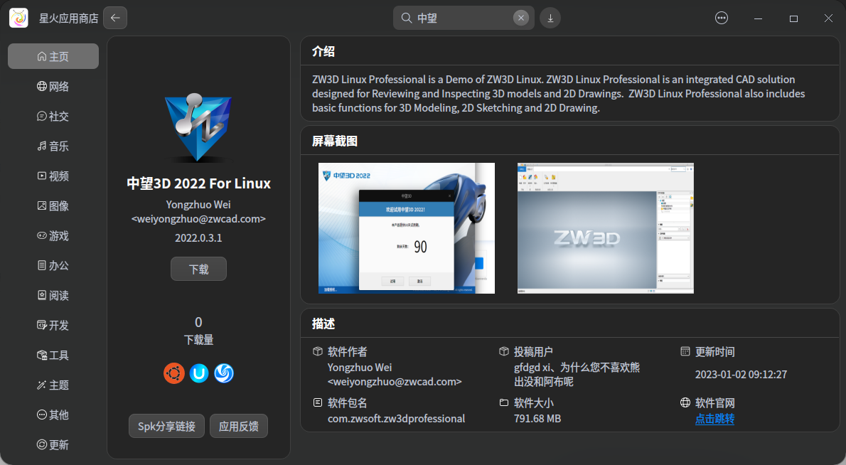Open the 应用反馈 button
The width and height of the screenshot is (846, 465).
click(239, 426)
